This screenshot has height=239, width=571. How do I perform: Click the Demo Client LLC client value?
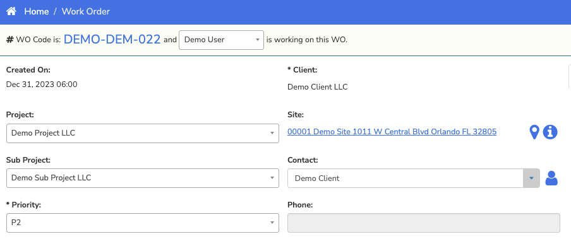click(x=318, y=87)
